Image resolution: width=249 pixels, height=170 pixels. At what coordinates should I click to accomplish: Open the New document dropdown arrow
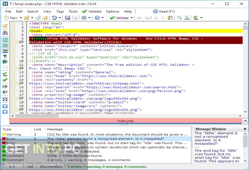[x=21, y=18]
